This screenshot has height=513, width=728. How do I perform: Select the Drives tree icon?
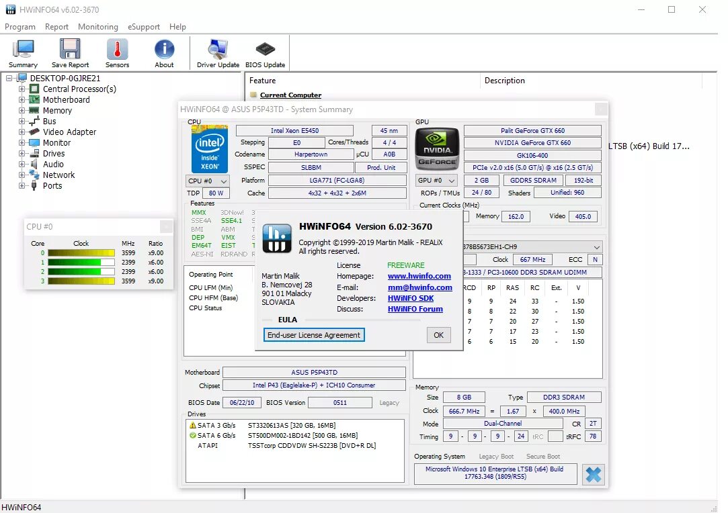tap(34, 153)
